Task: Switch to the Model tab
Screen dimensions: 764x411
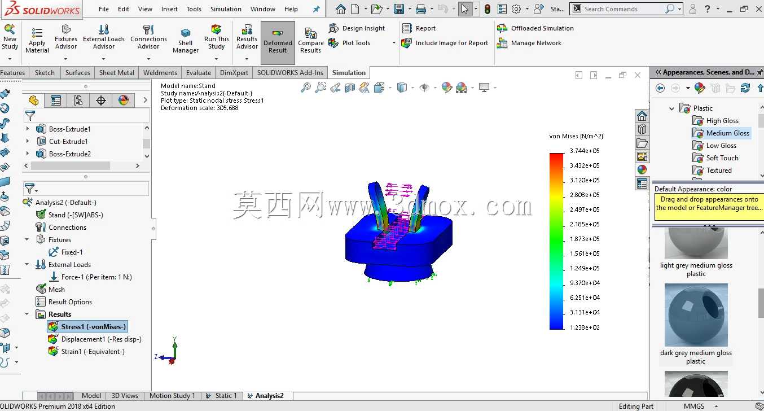Action: [x=91, y=396]
